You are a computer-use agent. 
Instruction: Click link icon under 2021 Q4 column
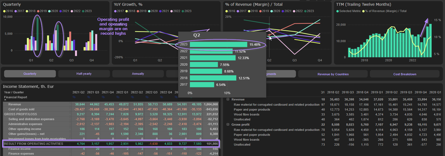[x=103, y=97]
